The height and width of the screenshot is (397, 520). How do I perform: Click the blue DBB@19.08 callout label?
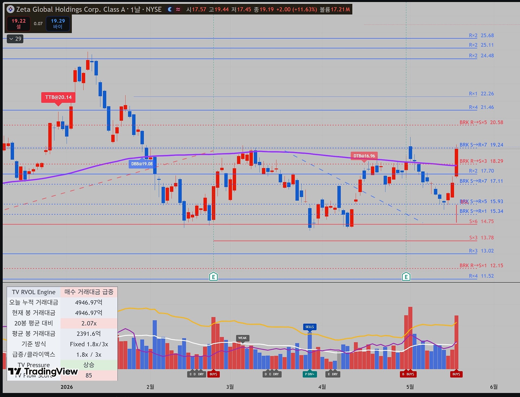tap(142, 164)
